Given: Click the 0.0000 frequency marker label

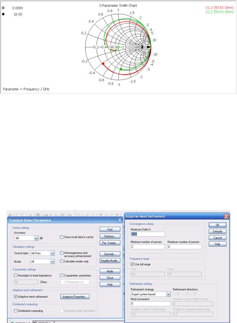Looking at the screenshot, I should click(18, 8).
